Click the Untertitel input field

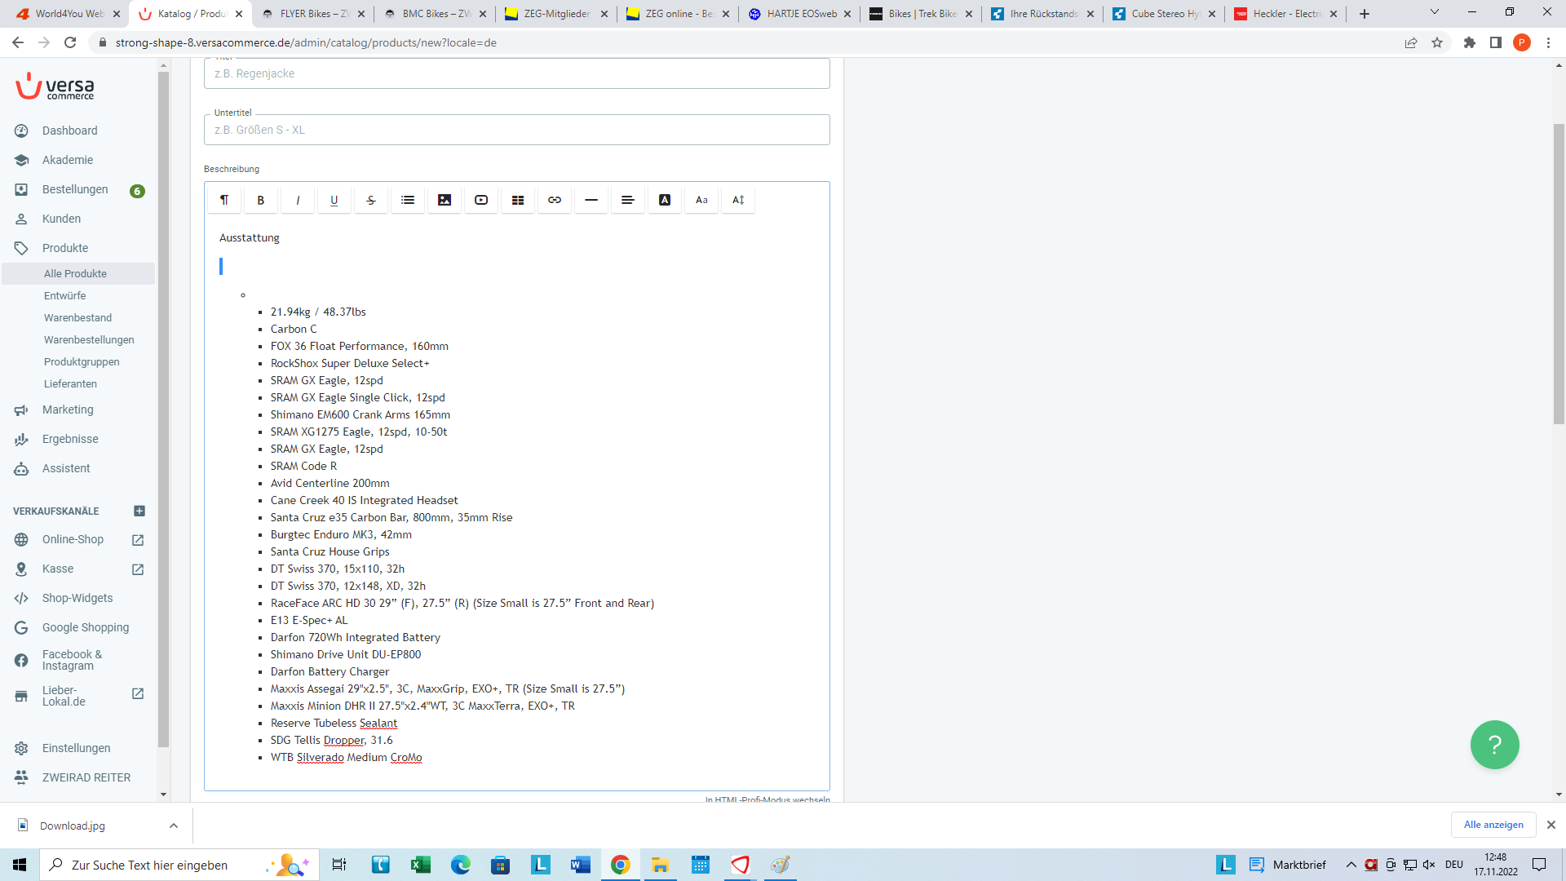click(x=517, y=130)
